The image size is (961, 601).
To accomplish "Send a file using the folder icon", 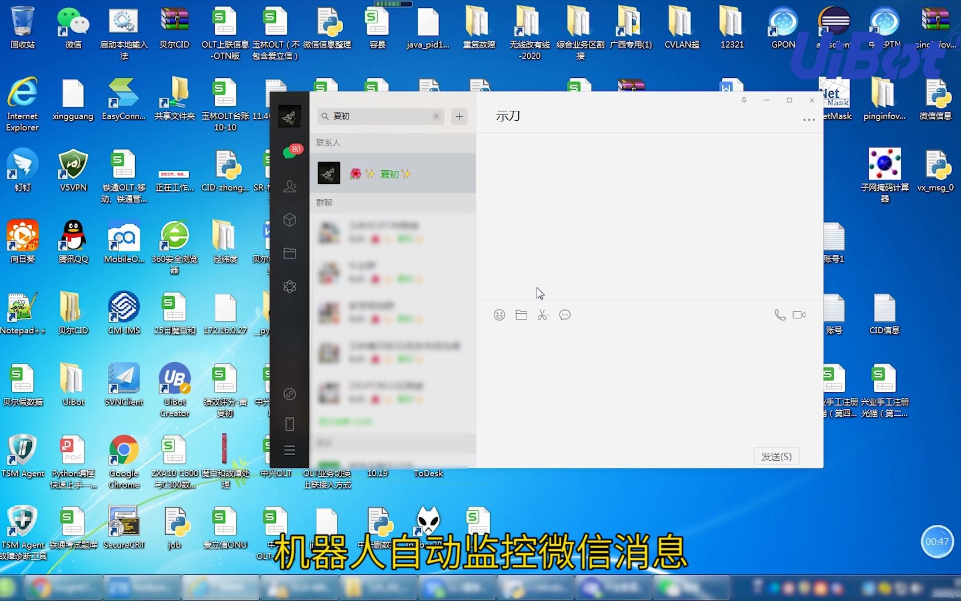I will [x=521, y=314].
